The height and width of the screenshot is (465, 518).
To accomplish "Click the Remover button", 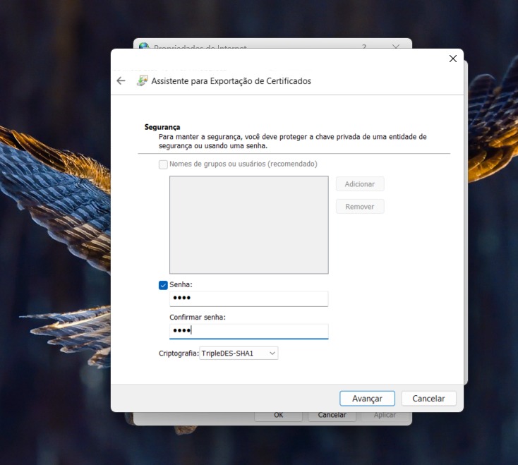I will point(360,207).
